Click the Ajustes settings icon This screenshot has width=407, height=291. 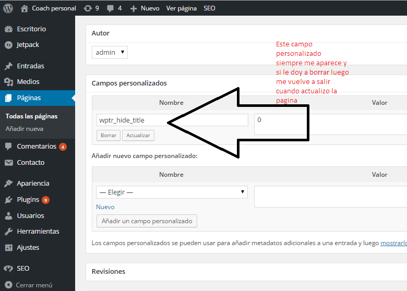(8, 248)
